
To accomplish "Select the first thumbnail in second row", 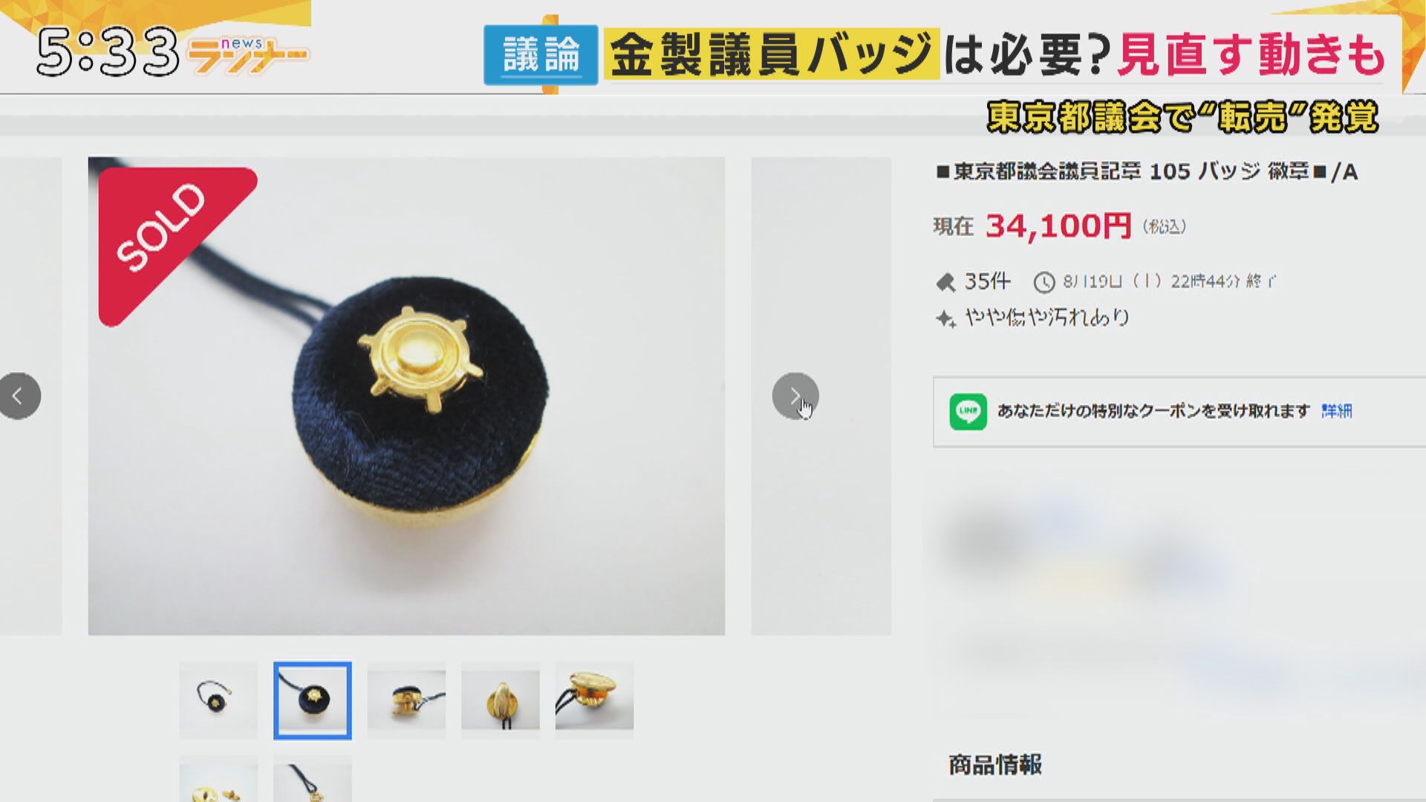I will pos(218,779).
